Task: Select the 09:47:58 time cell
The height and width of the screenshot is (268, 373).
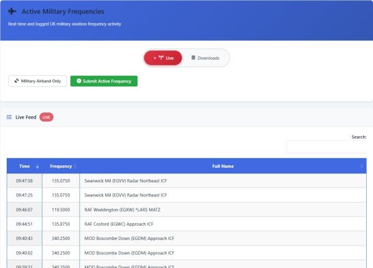Action: pyautogui.click(x=24, y=181)
